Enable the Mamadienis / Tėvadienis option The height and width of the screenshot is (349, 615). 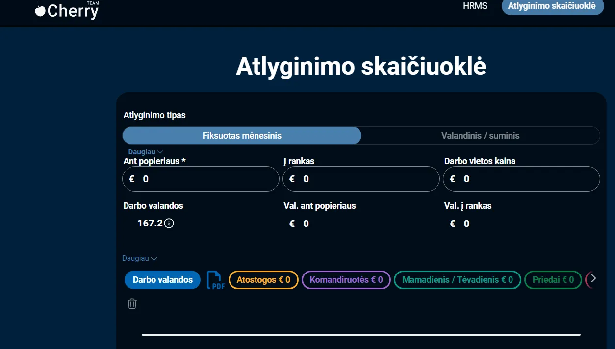coord(457,279)
